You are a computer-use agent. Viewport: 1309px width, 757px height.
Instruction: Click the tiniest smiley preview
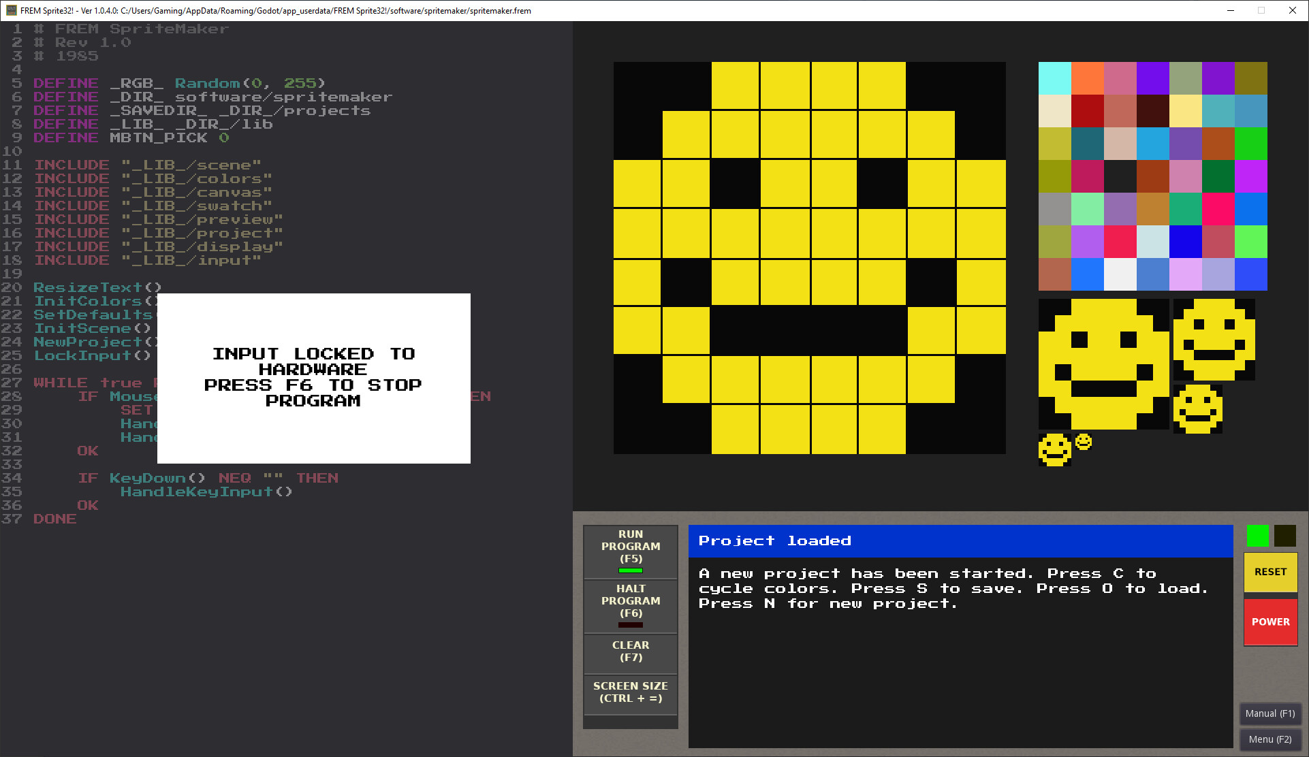1083,441
